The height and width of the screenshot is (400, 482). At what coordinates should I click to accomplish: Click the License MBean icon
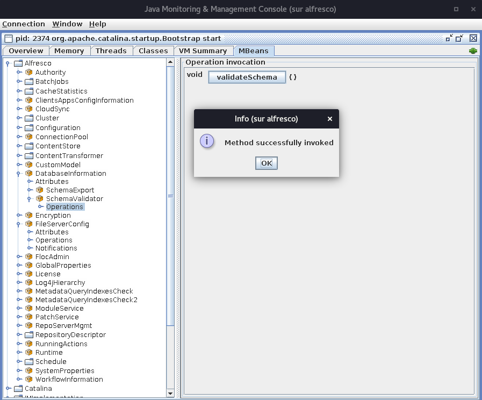pos(29,274)
